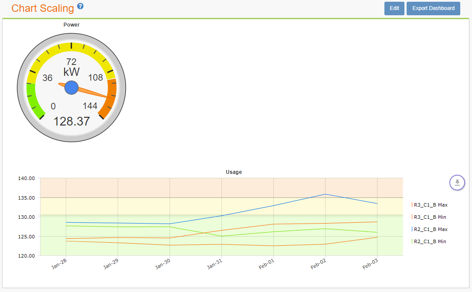
Task: Click the blue gauge center hub
Action: tap(71, 87)
